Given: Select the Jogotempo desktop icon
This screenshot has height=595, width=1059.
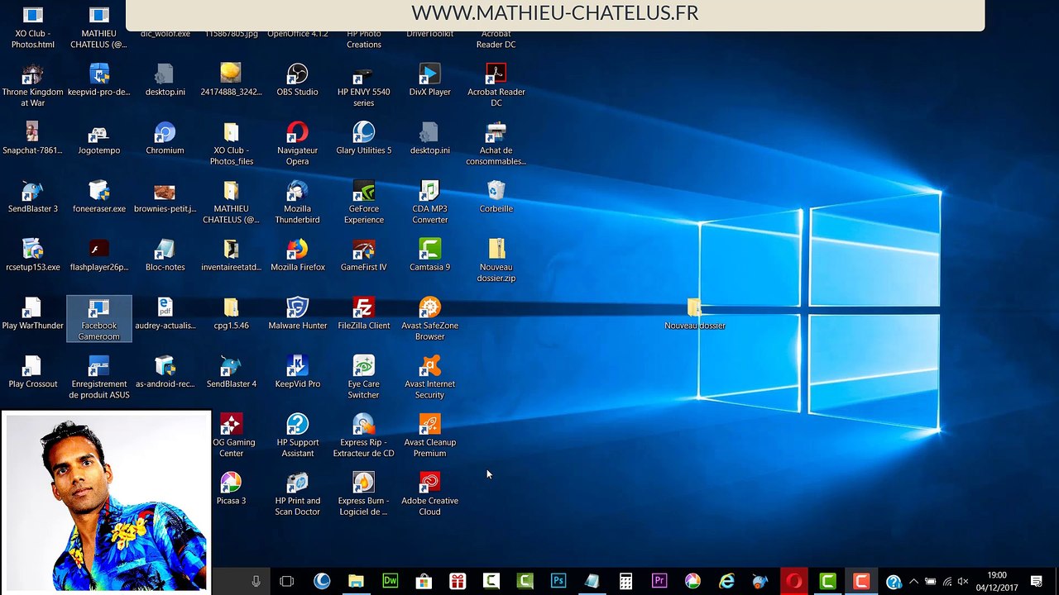Looking at the screenshot, I should pos(98,139).
